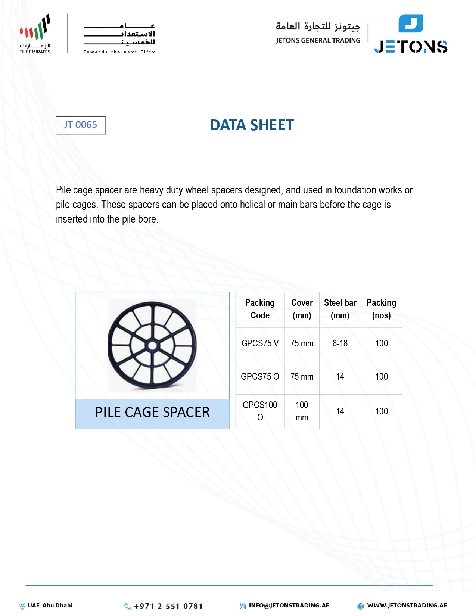Viewport: 476px width, 616px height.
Task: Click the globe website icon
Action: point(361,606)
